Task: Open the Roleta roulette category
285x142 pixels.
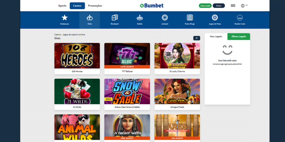Action: click(x=140, y=17)
